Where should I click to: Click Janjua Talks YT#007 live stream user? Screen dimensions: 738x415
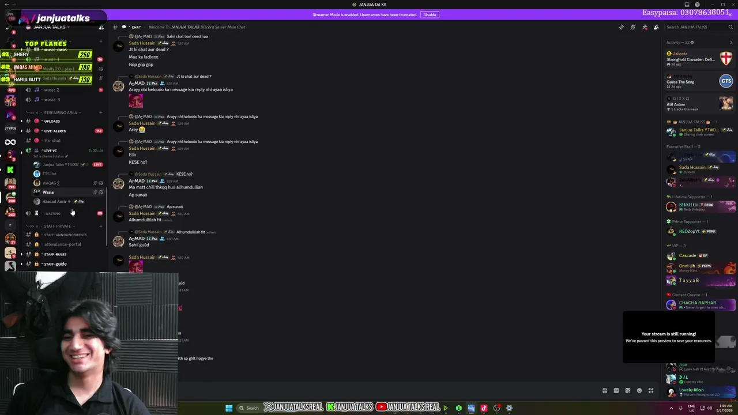pos(68,165)
